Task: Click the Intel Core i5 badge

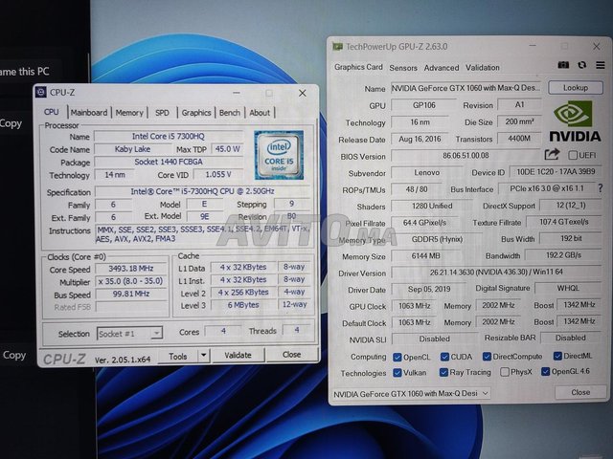Action: pyautogui.click(x=279, y=156)
